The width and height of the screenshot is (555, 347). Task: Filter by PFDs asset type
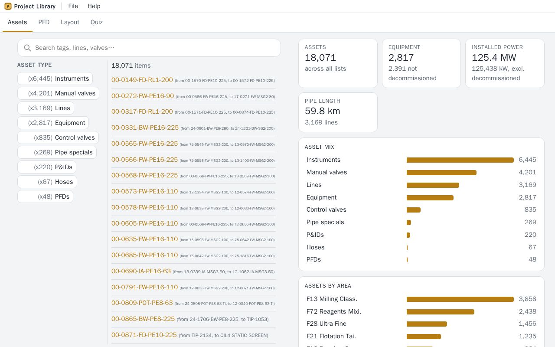click(x=46, y=196)
